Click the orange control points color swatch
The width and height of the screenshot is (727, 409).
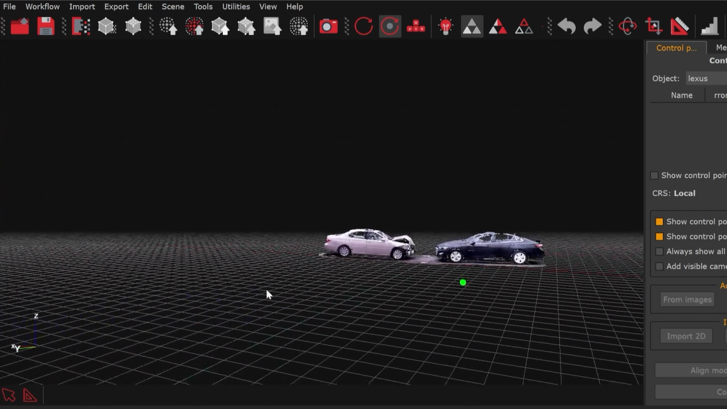(659, 221)
